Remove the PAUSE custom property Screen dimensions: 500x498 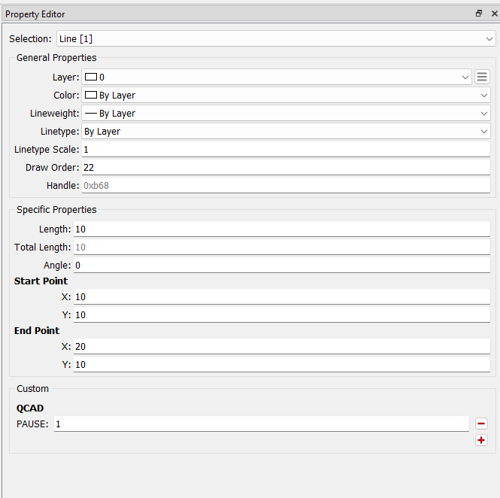click(x=481, y=424)
